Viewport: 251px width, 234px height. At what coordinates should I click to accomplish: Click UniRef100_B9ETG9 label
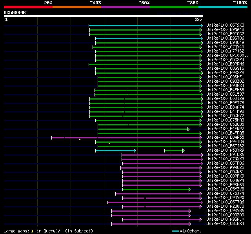point(225,142)
